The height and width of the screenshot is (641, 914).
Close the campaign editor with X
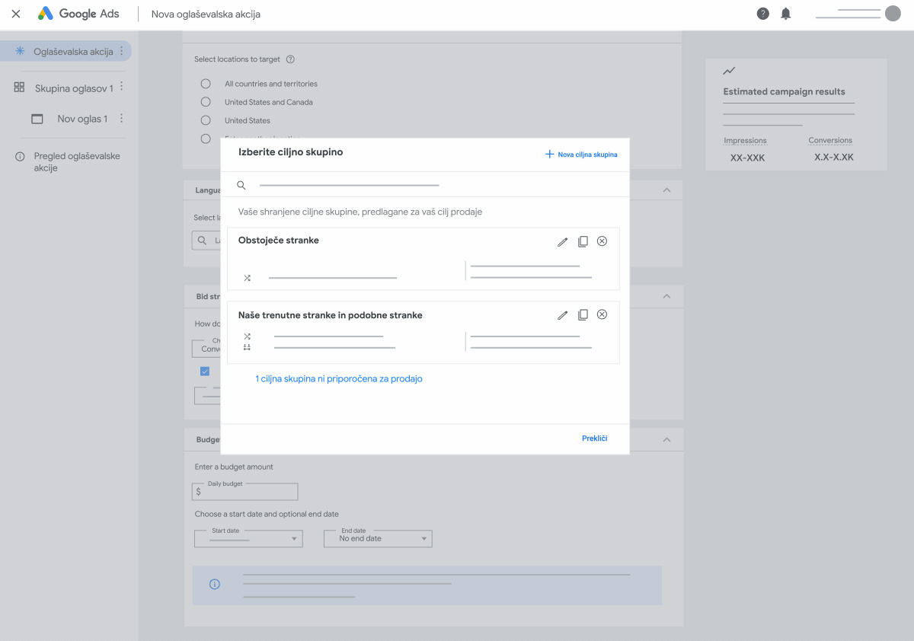pos(16,14)
